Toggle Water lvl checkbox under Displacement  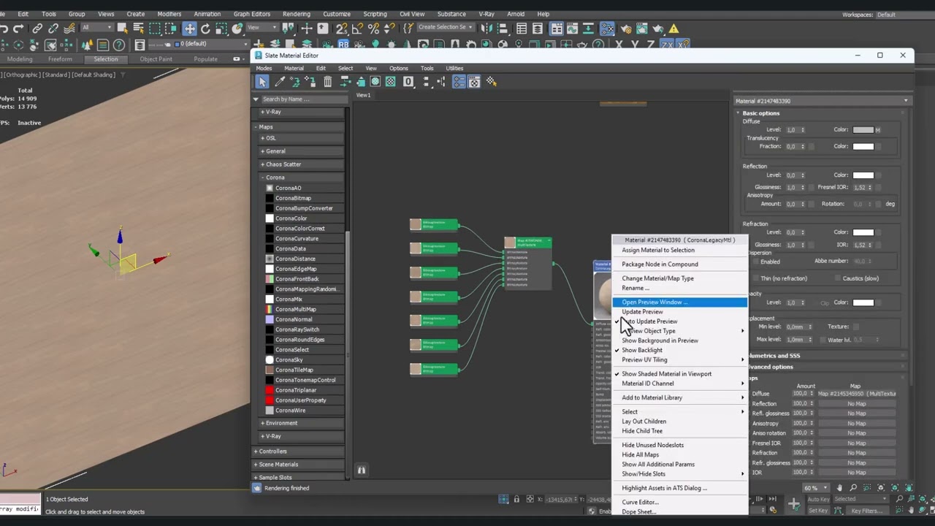[x=823, y=340]
